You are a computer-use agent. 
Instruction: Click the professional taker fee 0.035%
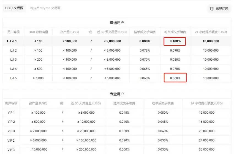point(163,140)
